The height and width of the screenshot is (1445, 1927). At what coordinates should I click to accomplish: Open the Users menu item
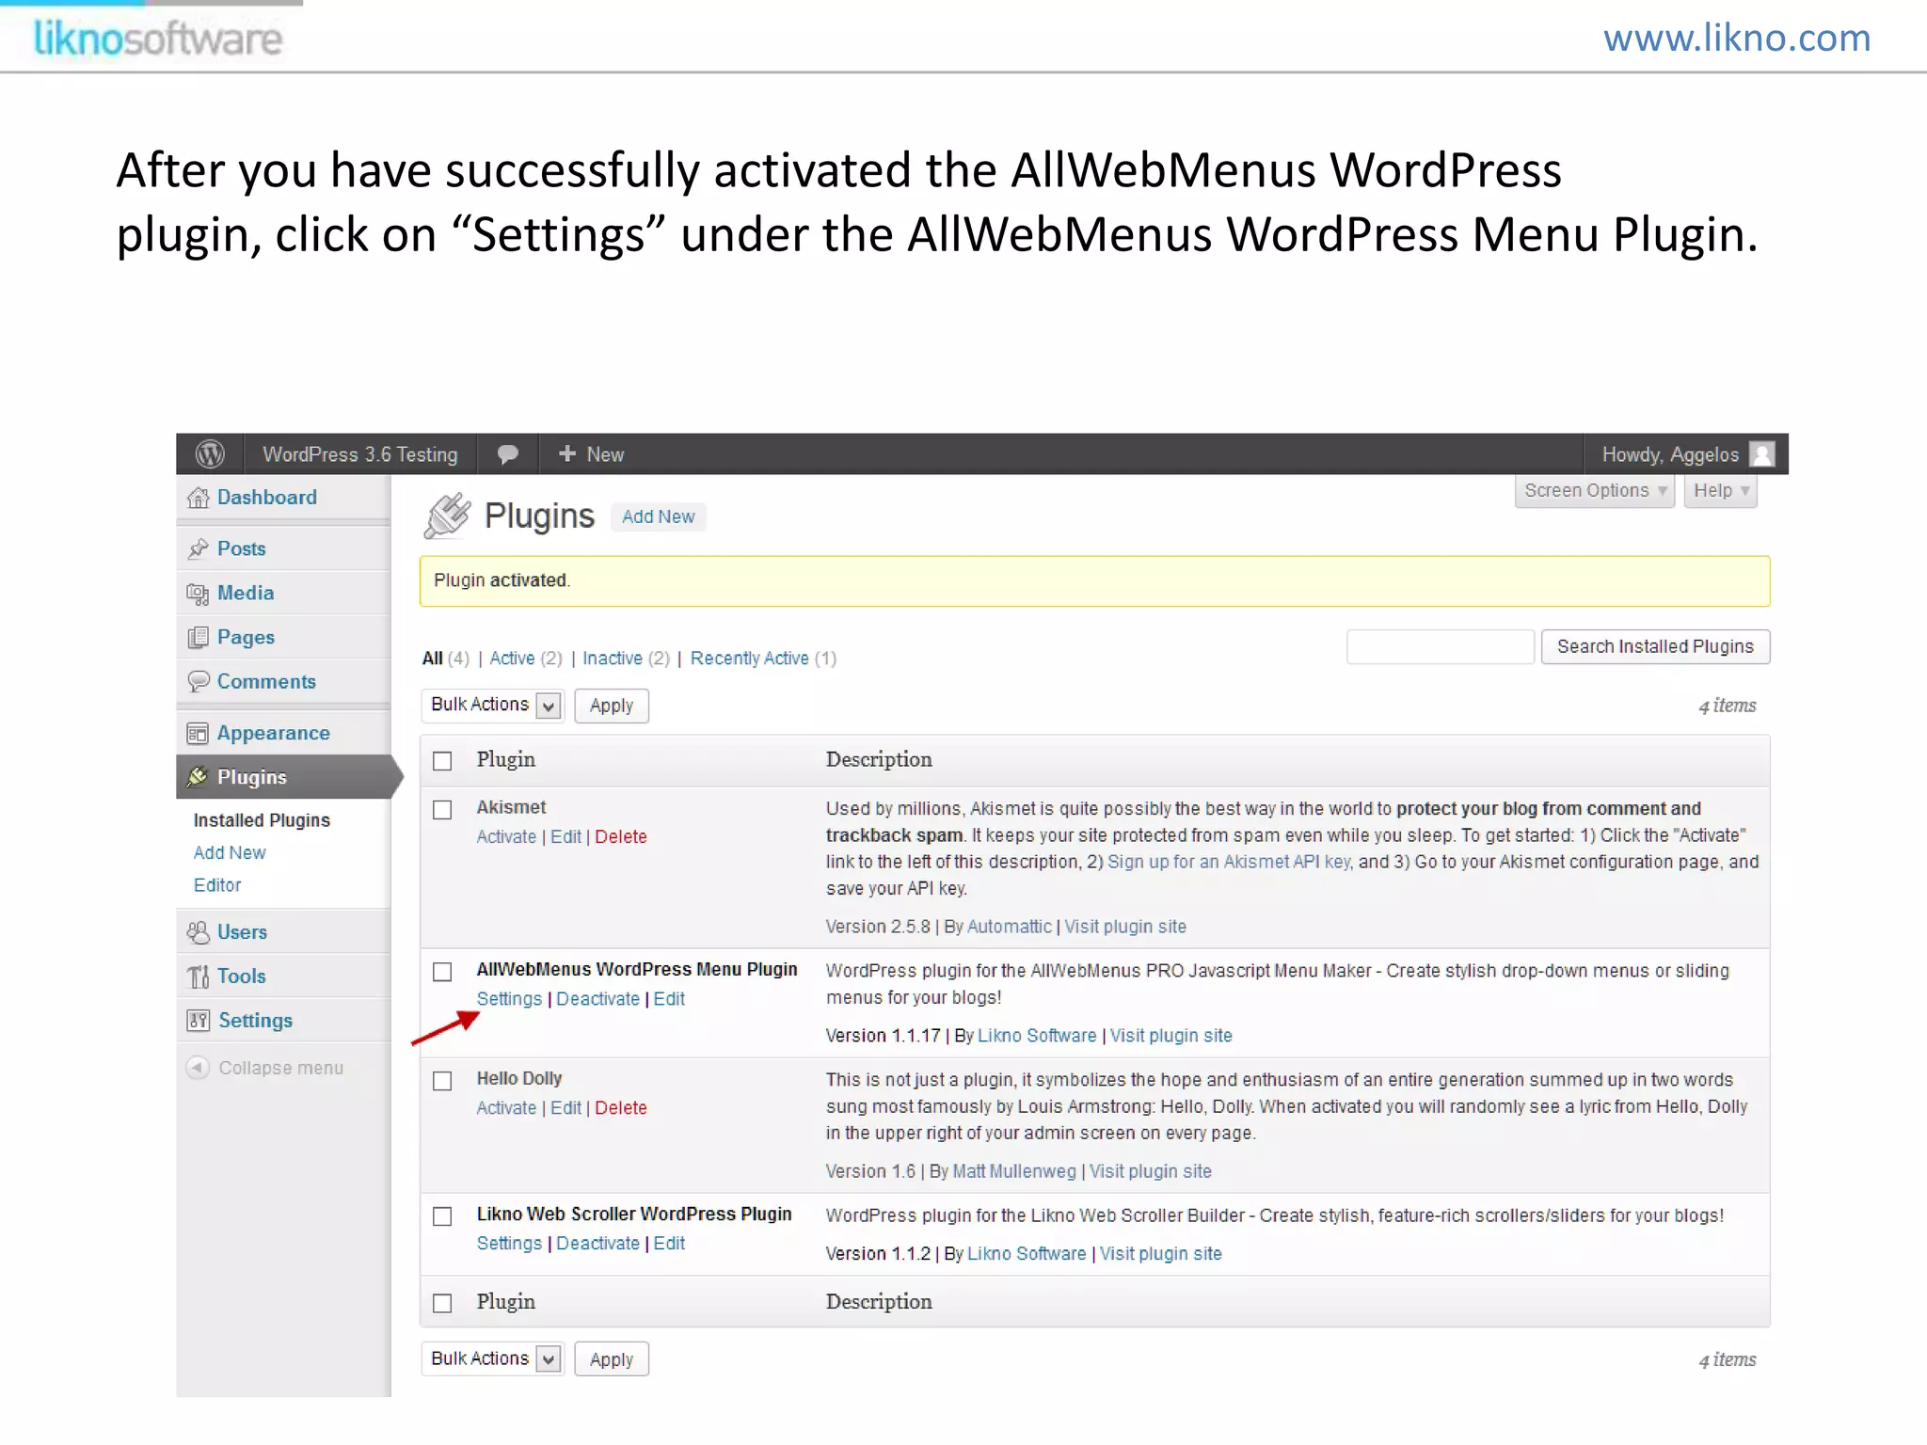pyautogui.click(x=242, y=932)
